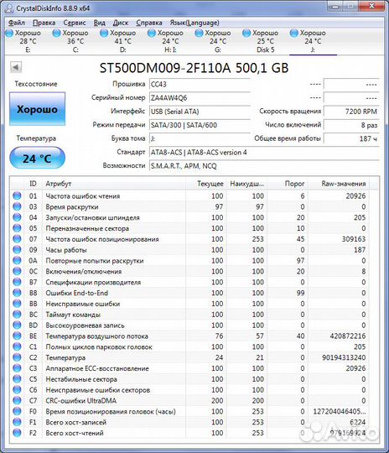The width and height of the screenshot is (389, 453).
Task: Click the power-on count value 8 раз
Action: click(351, 125)
